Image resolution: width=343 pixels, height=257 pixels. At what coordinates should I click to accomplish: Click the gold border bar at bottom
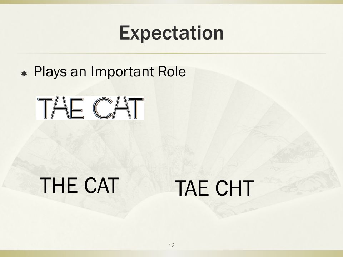pyautogui.click(x=171, y=254)
